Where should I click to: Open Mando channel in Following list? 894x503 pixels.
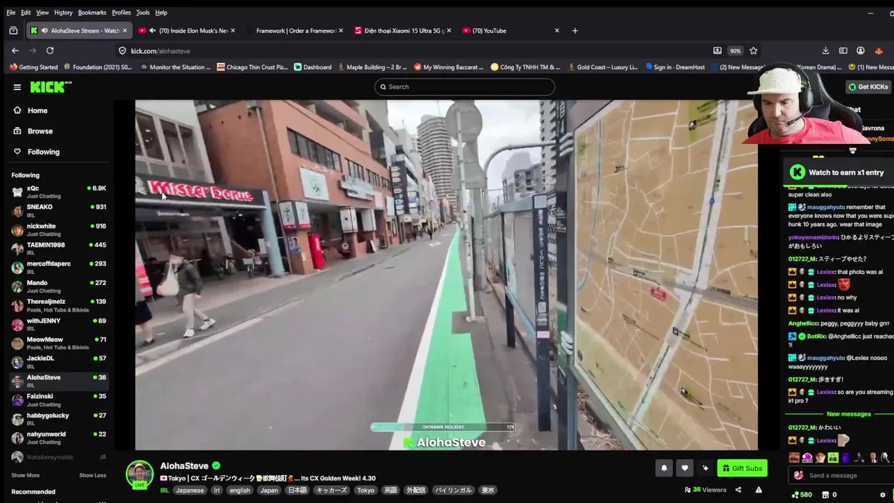click(x=59, y=286)
